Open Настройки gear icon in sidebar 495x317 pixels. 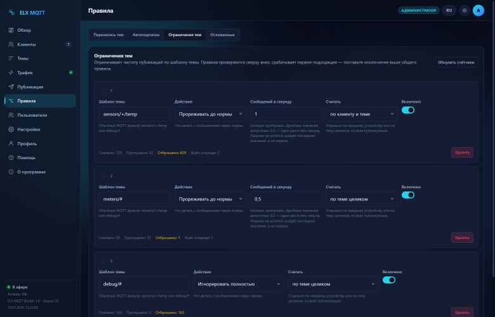[11, 129]
